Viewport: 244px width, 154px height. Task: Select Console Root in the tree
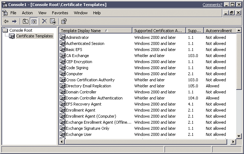pos(20,30)
